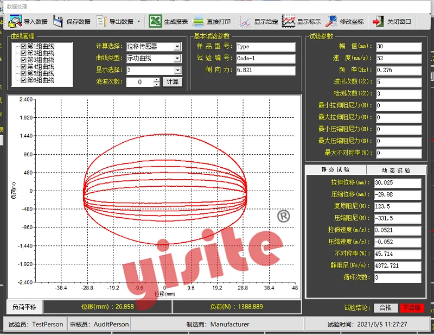The width and height of the screenshot is (434, 335).
Task: Click the Import Data (导入数据) icon
Action: click(15, 21)
